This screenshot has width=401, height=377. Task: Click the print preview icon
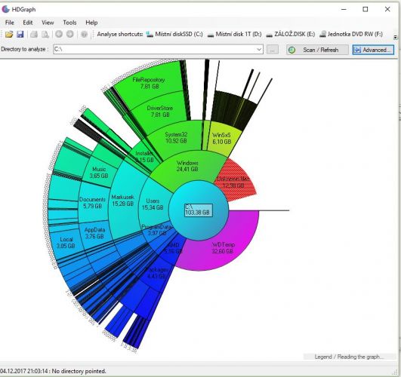tap(45, 34)
